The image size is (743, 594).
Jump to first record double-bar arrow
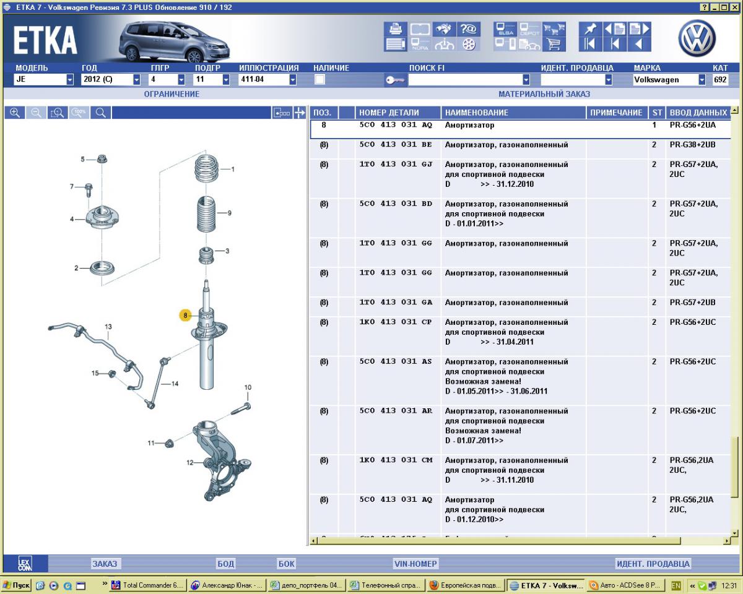[x=591, y=45]
